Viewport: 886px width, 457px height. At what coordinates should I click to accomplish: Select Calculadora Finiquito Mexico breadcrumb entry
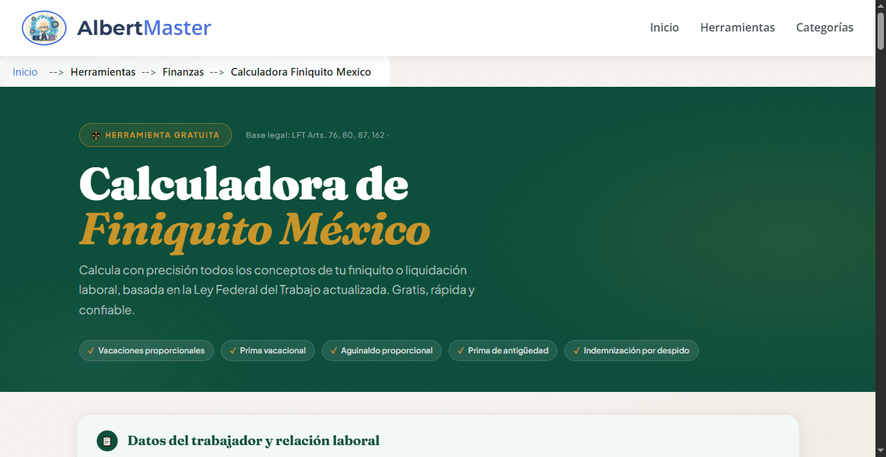click(x=301, y=71)
